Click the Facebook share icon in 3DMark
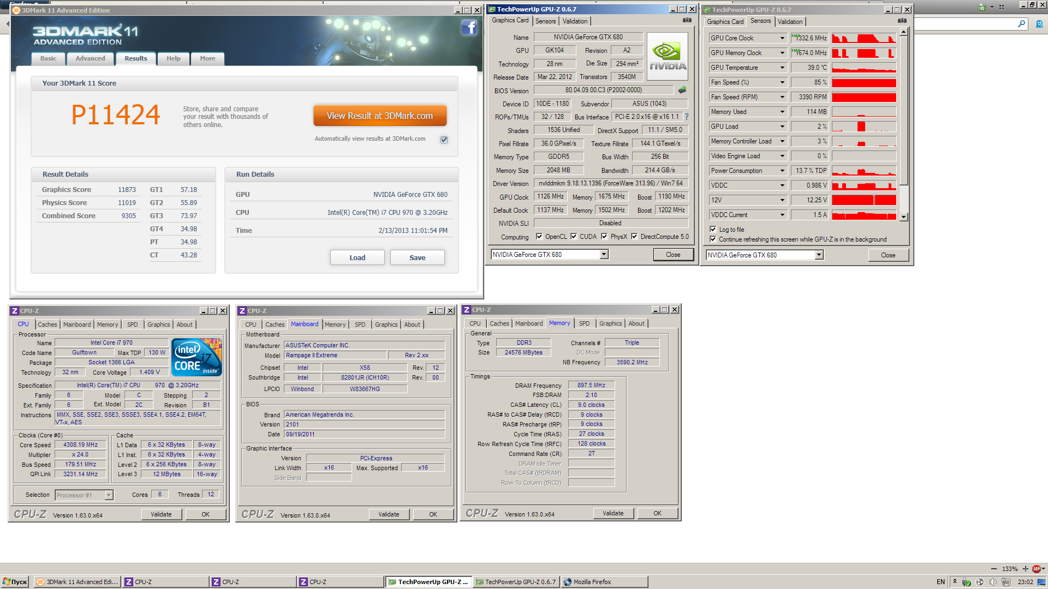 coord(469,27)
